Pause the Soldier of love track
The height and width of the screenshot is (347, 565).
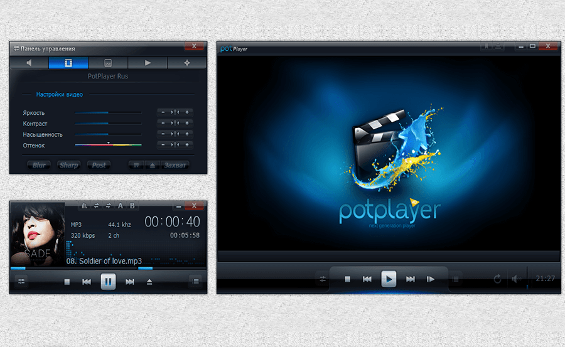108,282
